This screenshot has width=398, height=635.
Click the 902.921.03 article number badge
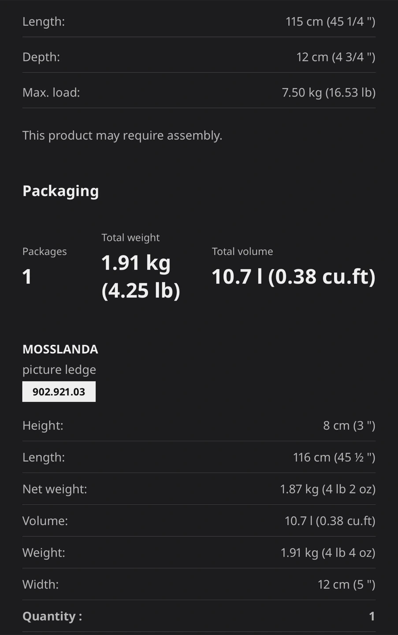point(59,392)
